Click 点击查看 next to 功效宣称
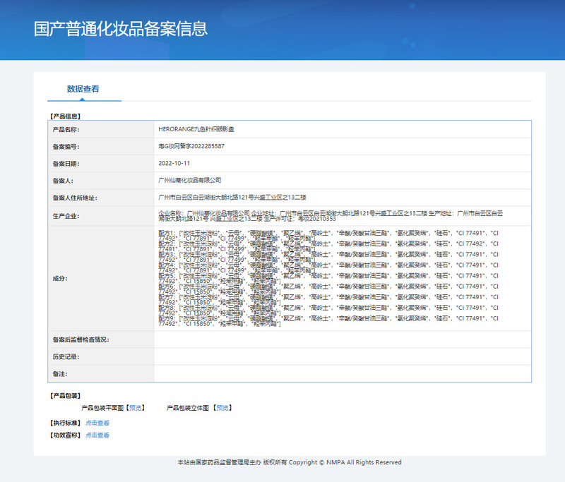 pos(97,435)
